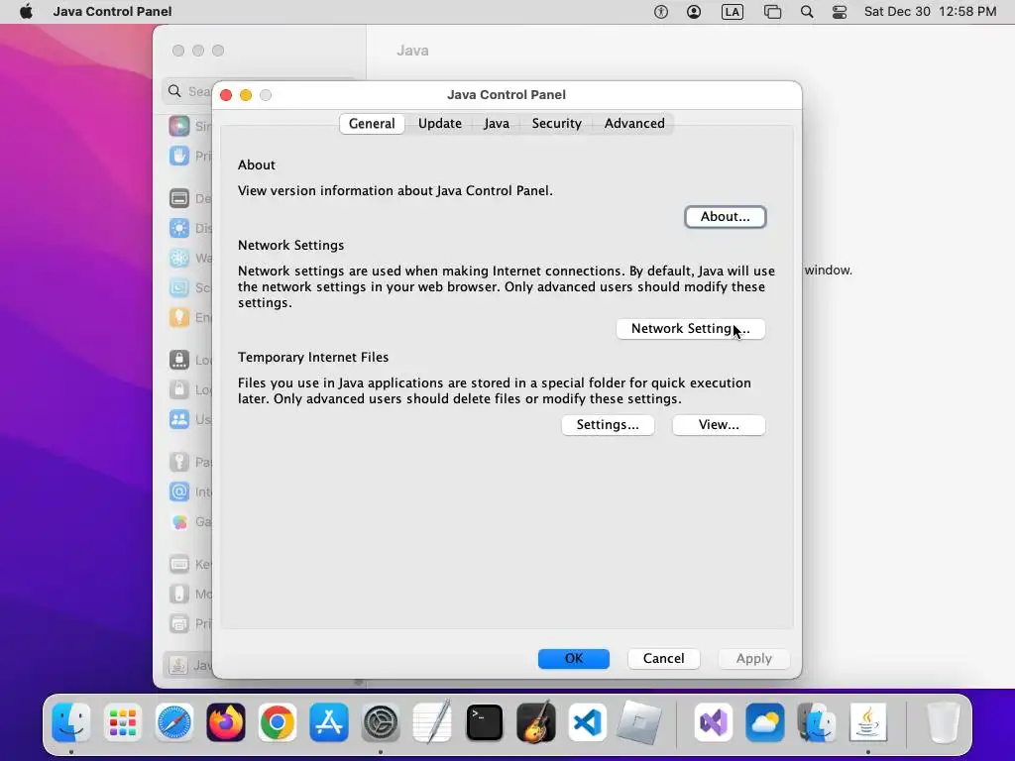The height and width of the screenshot is (761, 1015).
Task: Minimize the Java Control Panel window
Action: coord(246,95)
